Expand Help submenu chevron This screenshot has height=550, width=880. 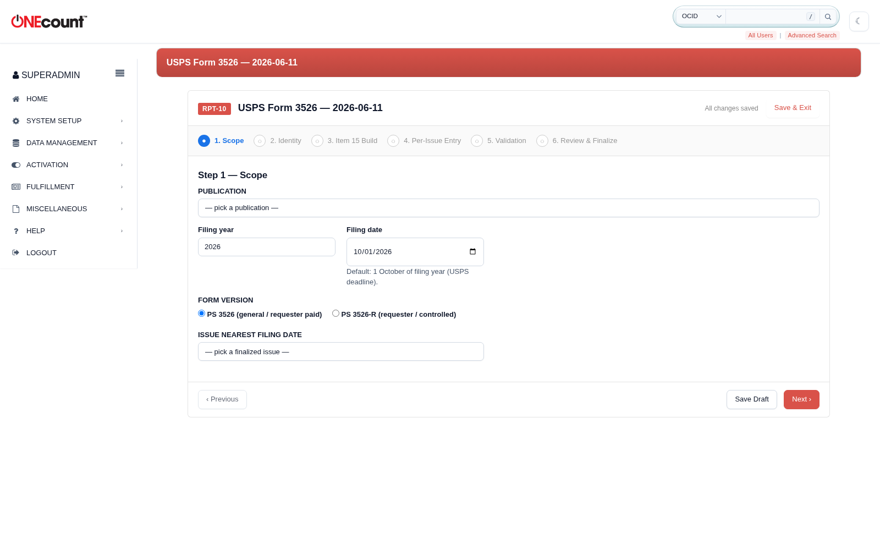tap(122, 231)
